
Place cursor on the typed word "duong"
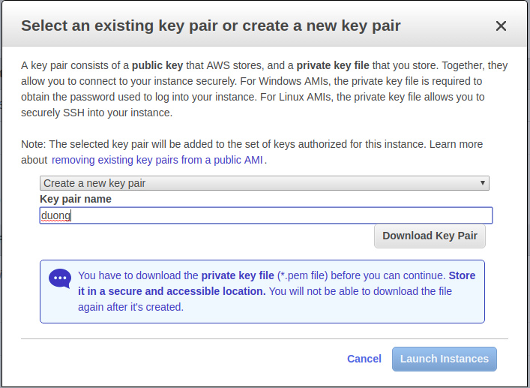[x=55, y=215]
